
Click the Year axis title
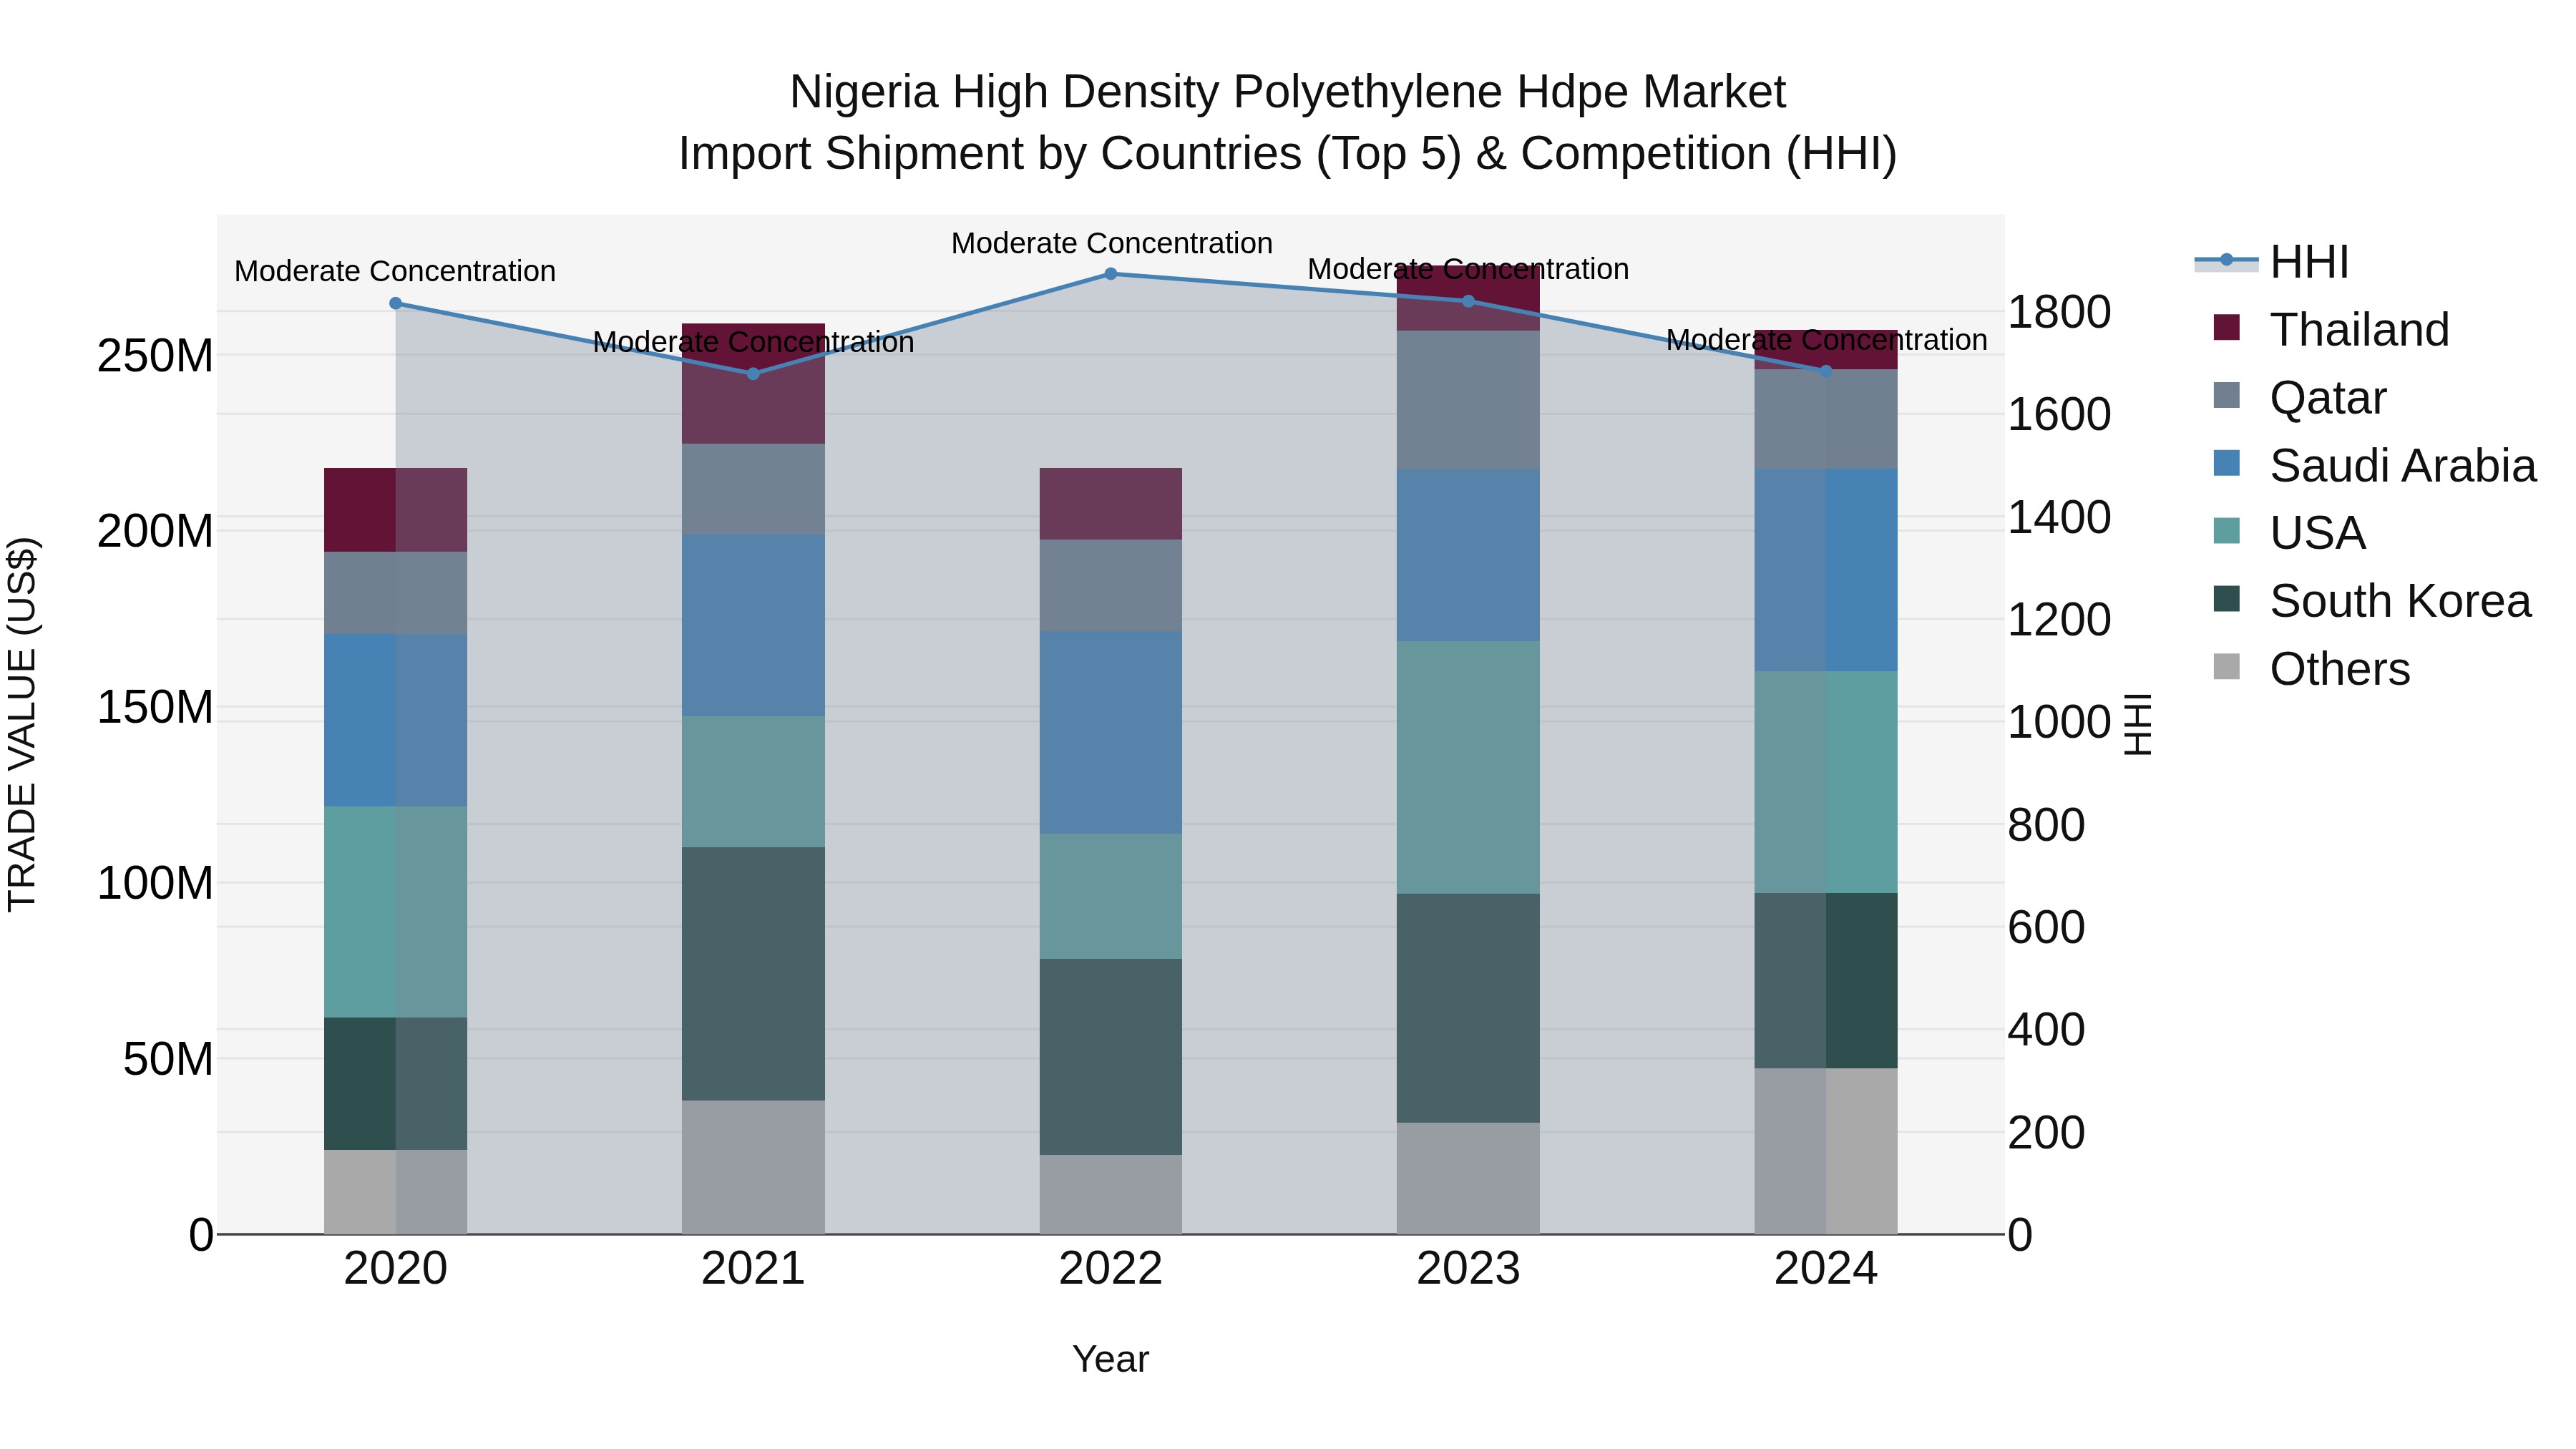pos(1111,1360)
